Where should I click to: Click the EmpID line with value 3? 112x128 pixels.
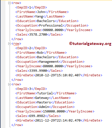tap(31, 89)
